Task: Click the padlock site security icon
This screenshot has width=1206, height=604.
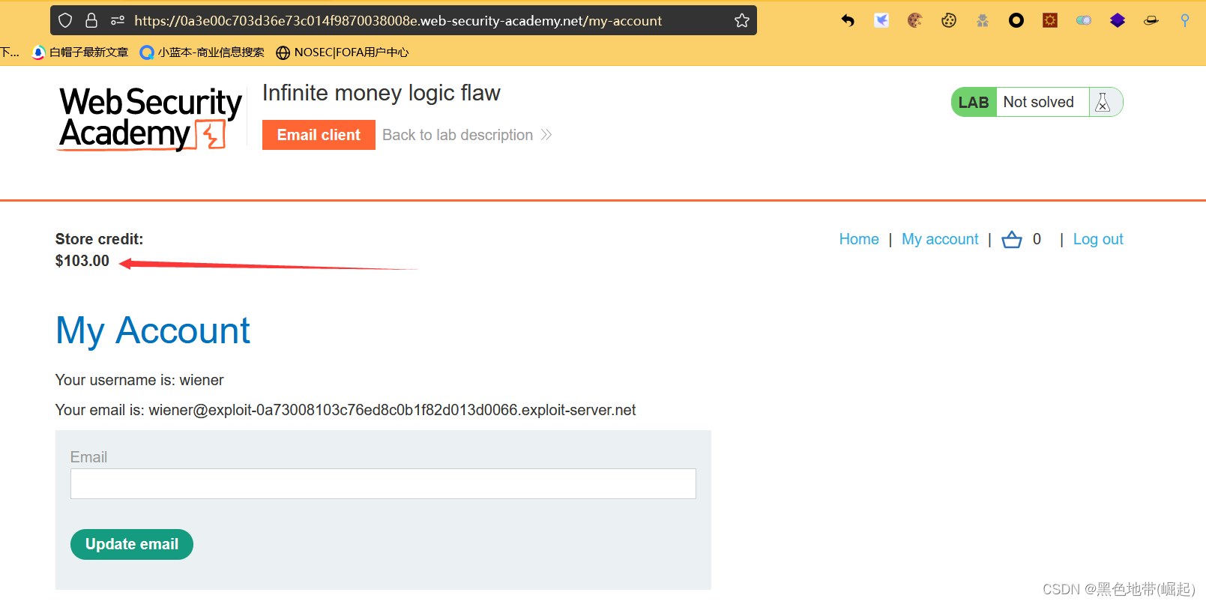Action: (91, 20)
